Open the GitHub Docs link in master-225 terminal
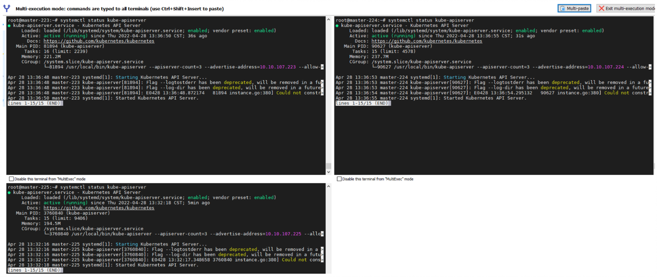657x277 pixels. click(99, 208)
